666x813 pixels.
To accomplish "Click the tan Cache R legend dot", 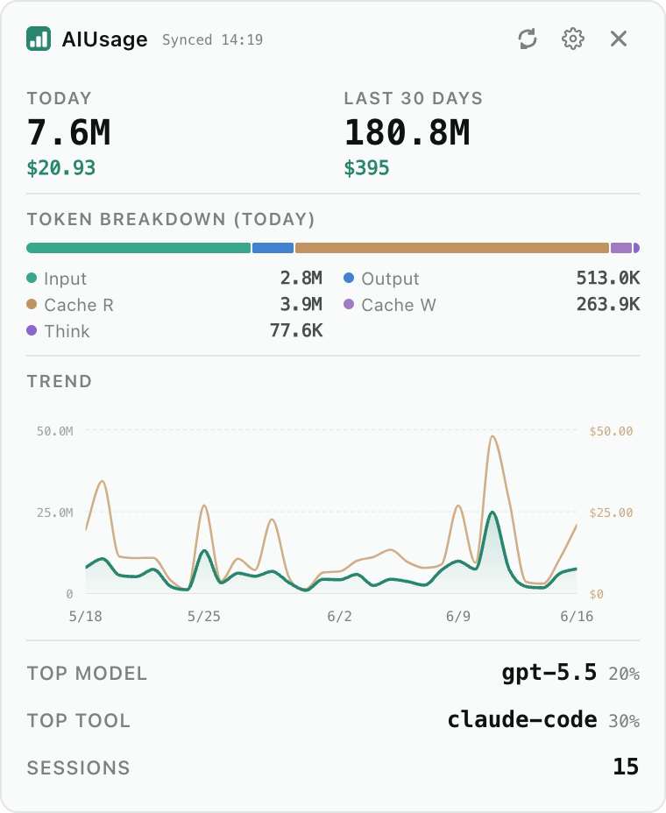I will (32, 304).
